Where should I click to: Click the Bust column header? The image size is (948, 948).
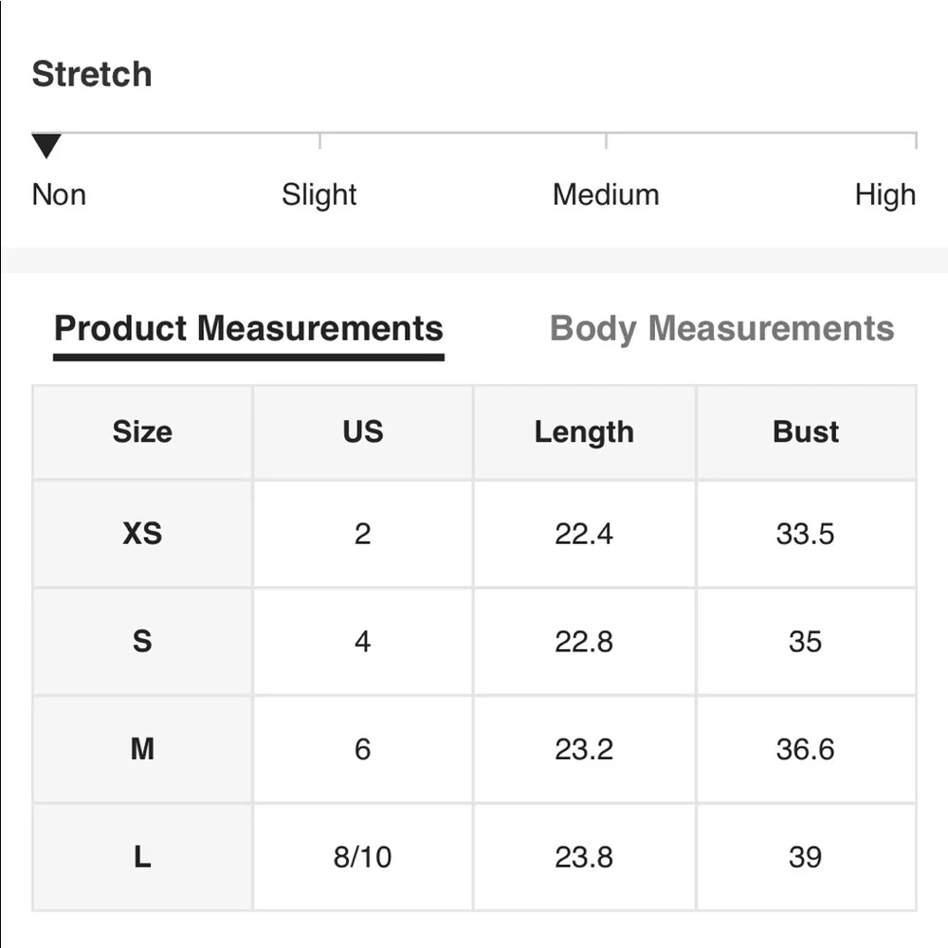coord(806,432)
